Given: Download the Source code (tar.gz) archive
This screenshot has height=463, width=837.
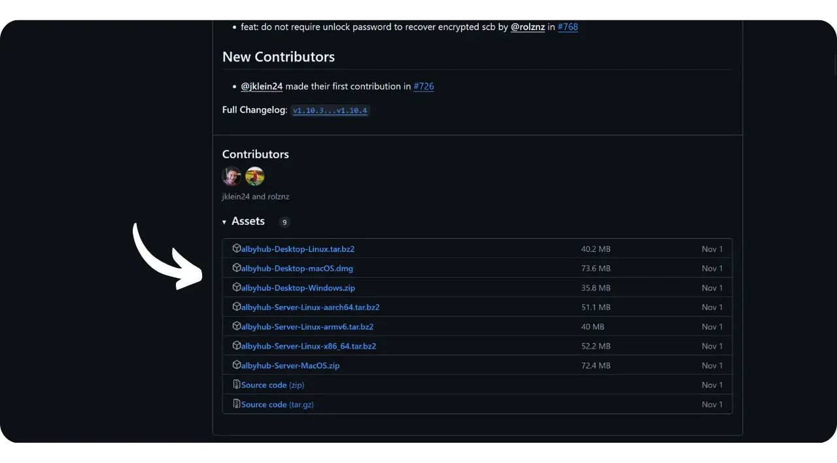Looking at the screenshot, I should tap(277, 404).
